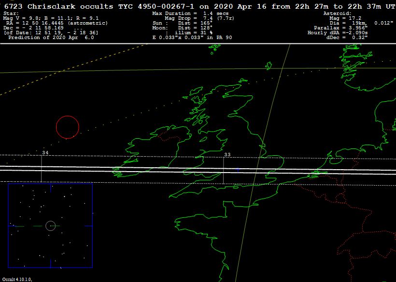Click the time marker labeled 34
The width and height of the screenshot is (396, 282).
(x=45, y=153)
